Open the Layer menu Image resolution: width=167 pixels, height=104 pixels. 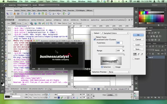tap(41, 1)
